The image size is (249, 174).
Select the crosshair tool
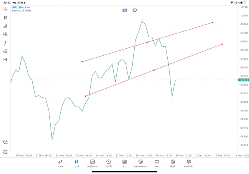click(x=5, y=9)
